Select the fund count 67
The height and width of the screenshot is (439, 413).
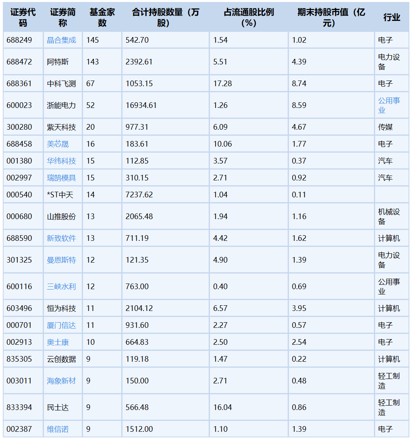click(90, 83)
